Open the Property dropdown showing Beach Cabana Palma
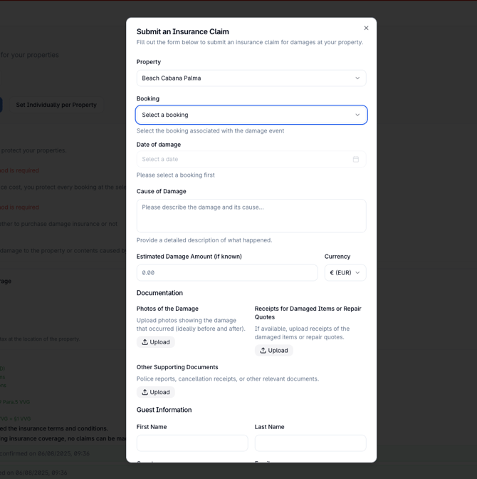 tap(251, 78)
